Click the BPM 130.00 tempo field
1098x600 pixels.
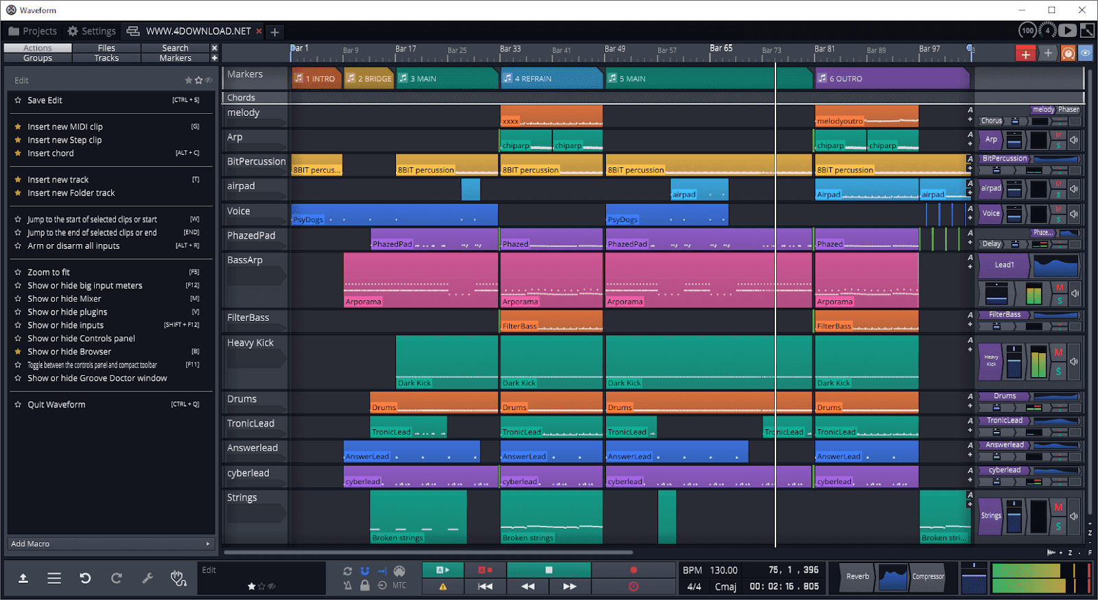pyautogui.click(x=710, y=571)
